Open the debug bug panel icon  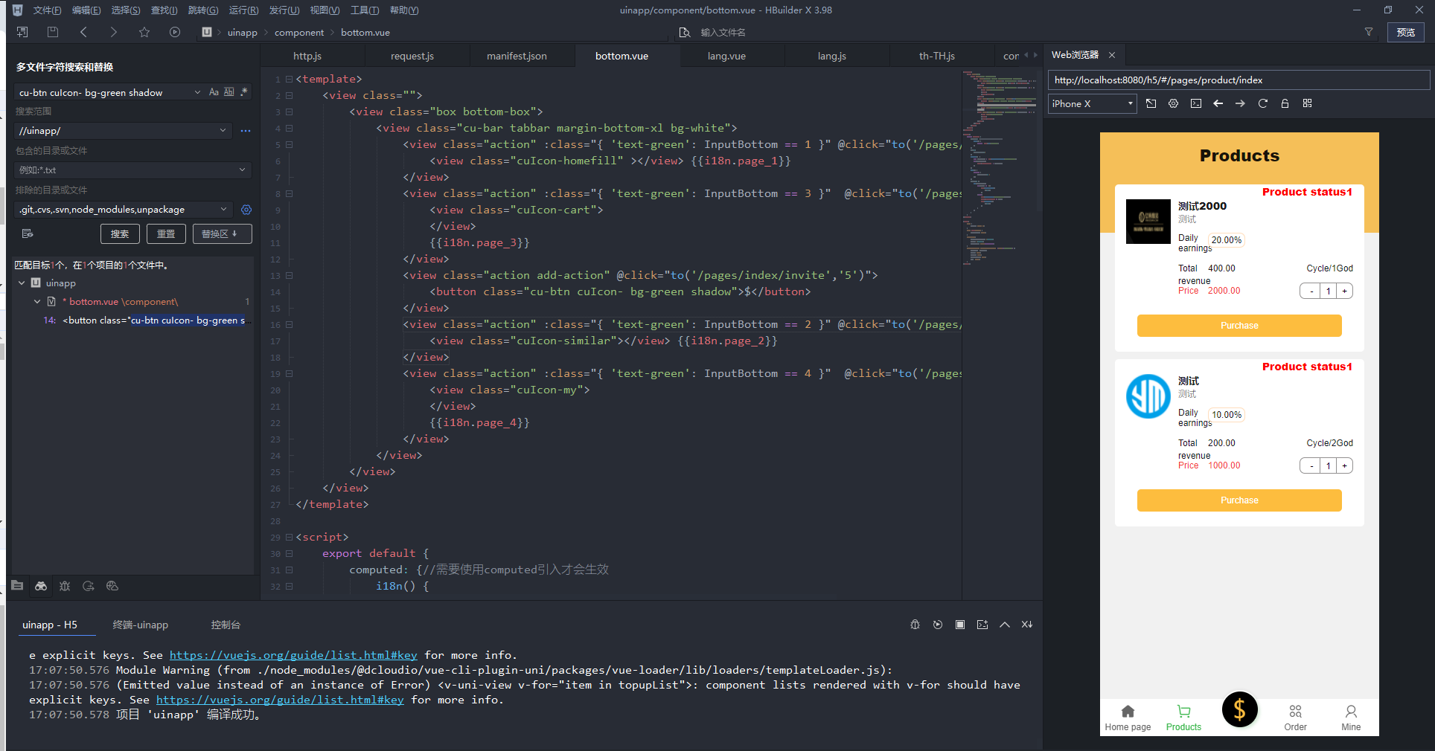[65, 586]
